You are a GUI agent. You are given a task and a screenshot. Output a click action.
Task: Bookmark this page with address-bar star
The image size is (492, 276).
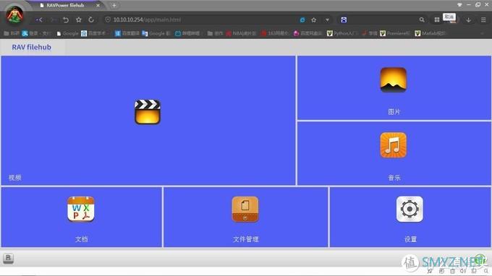pyautogui.click(x=313, y=20)
